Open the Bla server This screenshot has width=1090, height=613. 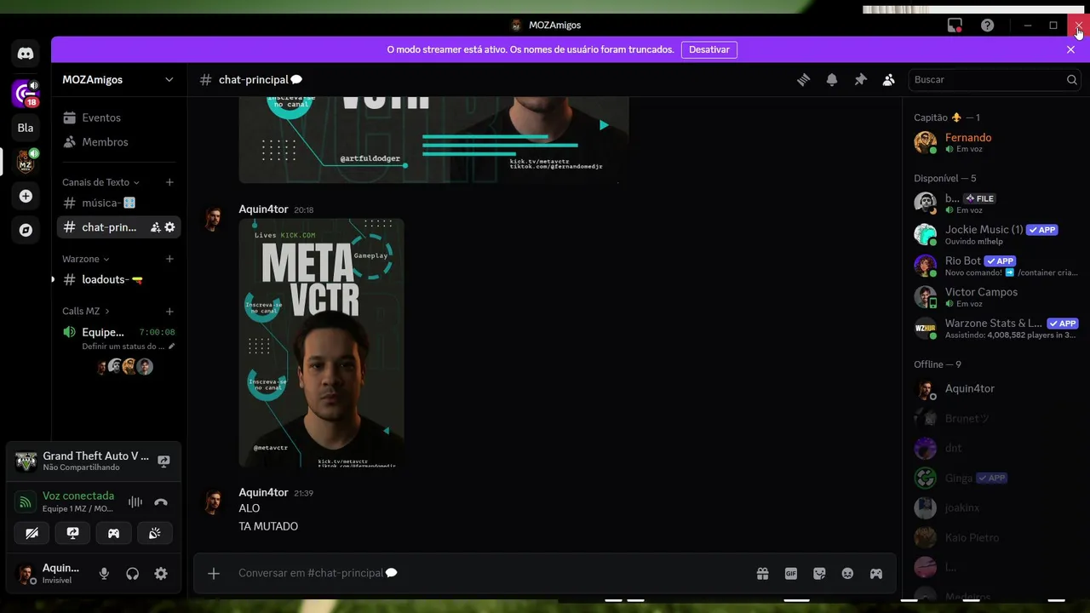click(26, 128)
